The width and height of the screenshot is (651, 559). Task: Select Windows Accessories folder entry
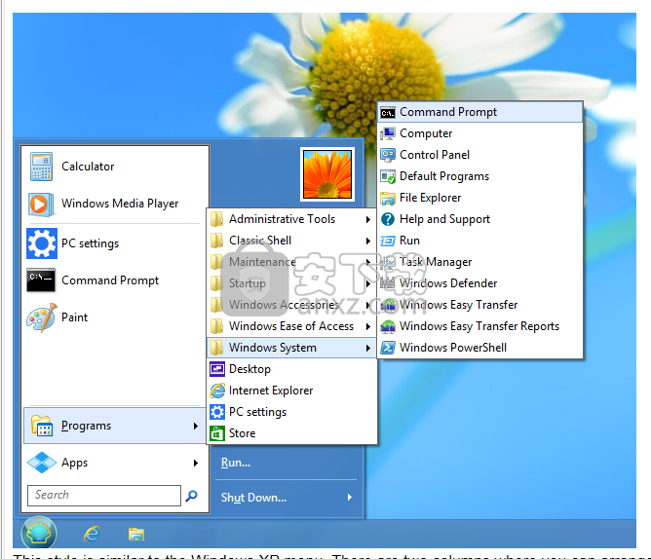tap(291, 305)
